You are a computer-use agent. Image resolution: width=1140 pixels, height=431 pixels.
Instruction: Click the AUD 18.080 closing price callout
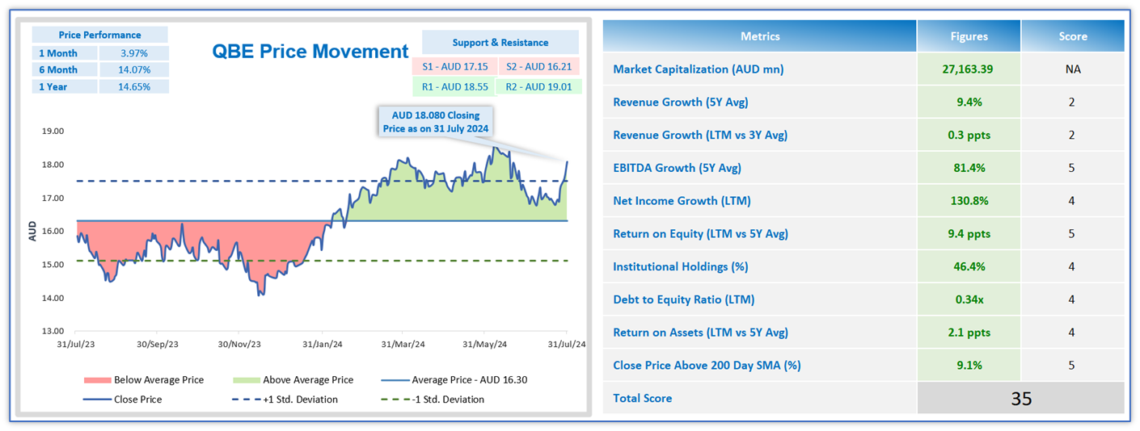pyautogui.click(x=435, y=122)
